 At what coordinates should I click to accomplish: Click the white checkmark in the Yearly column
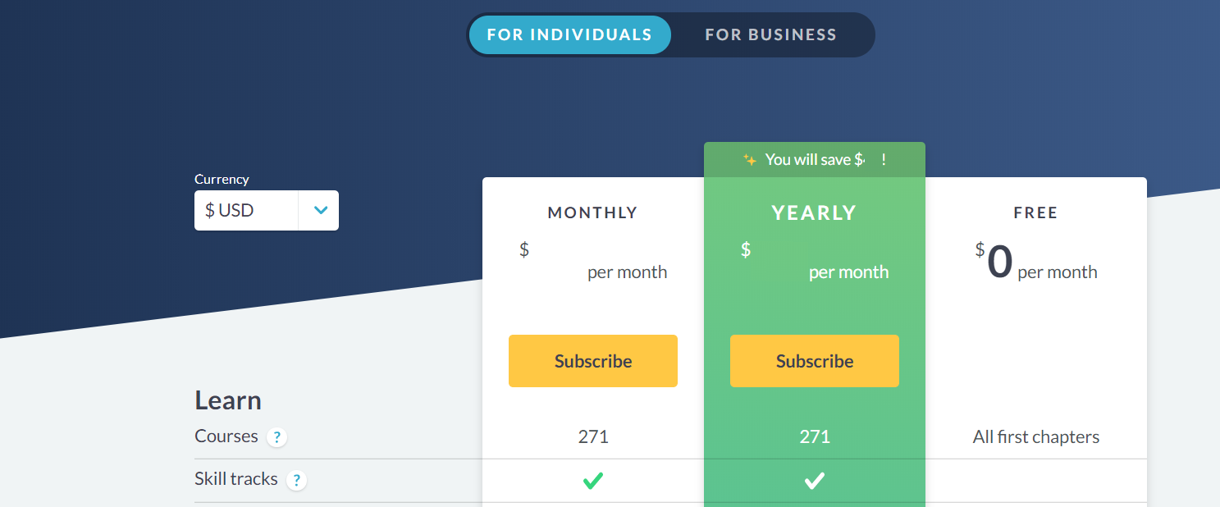(x=814, y=481)
